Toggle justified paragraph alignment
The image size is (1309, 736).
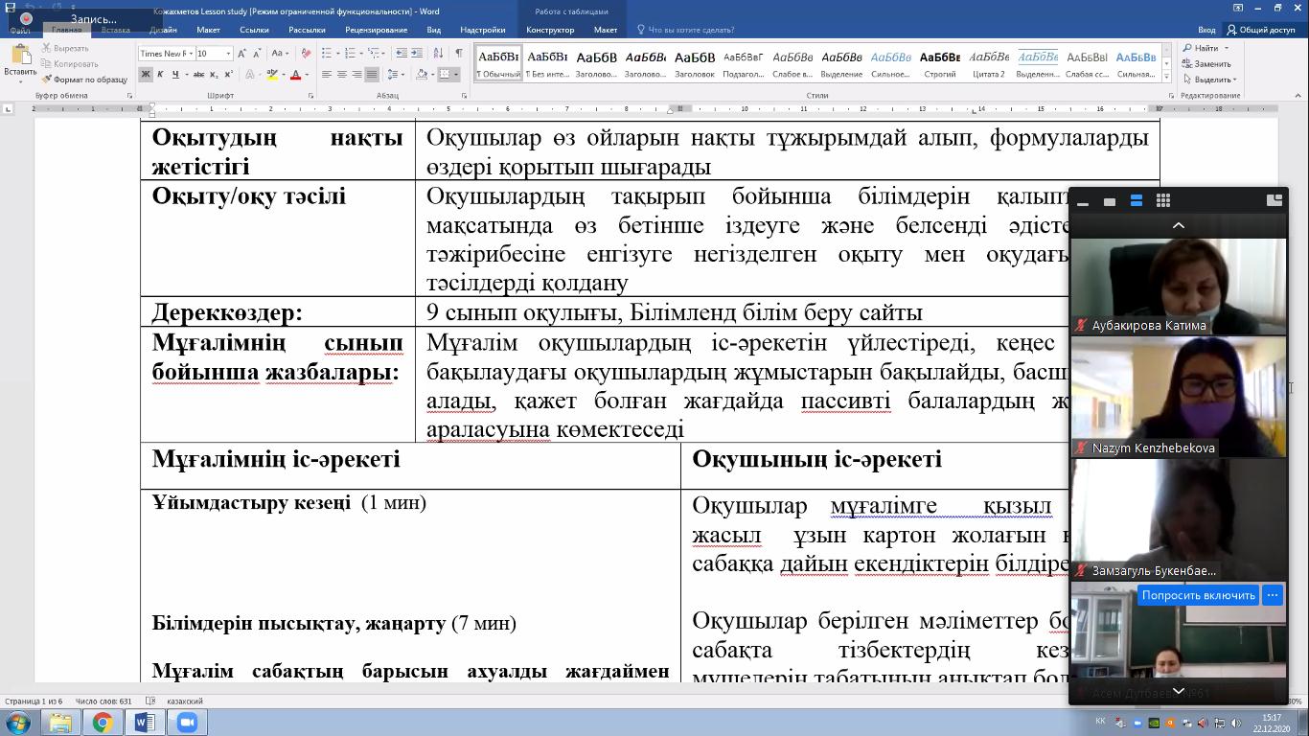point(372,75)
